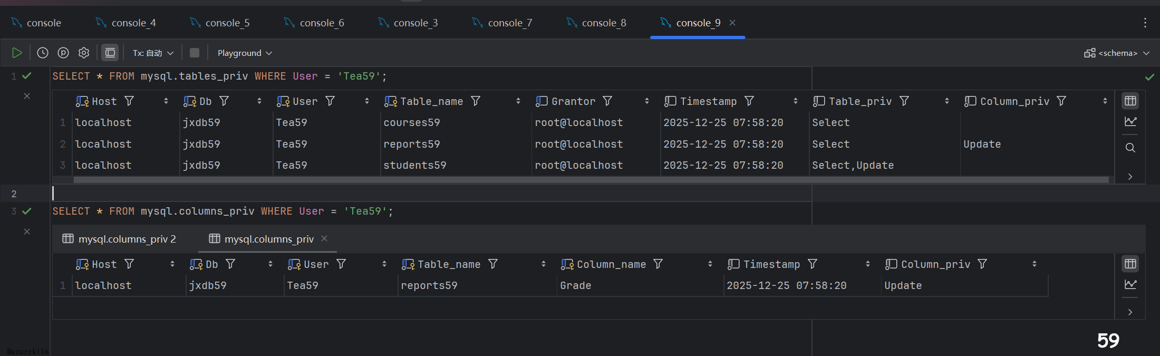Screen dimensions: 1160x356
Task: Open the tab bar more options menu
Action: coord(1145,23)
